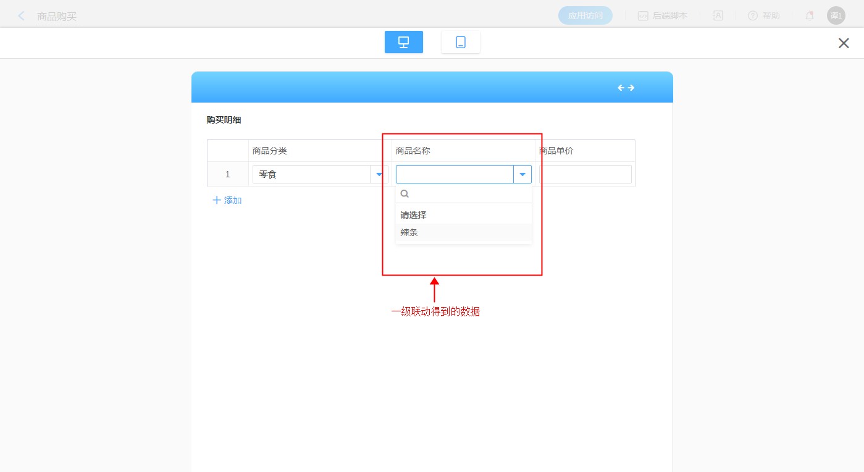Open the contacts address book icon
This screenshot has height=472, width=864.
point(718,16)
